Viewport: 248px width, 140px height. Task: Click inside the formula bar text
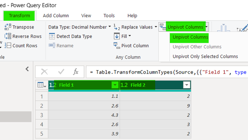[168, 72]
